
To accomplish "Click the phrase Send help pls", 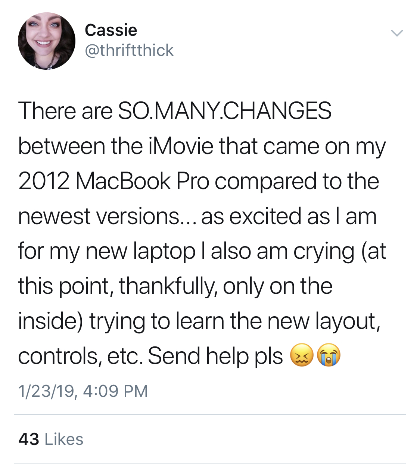I will tap(215, 356).
